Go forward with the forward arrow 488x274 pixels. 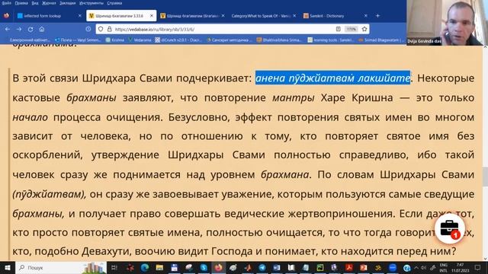click(x=19, y=29)
